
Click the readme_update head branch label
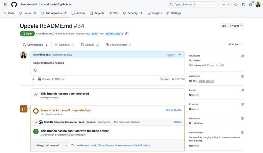(x=114, y=34)
